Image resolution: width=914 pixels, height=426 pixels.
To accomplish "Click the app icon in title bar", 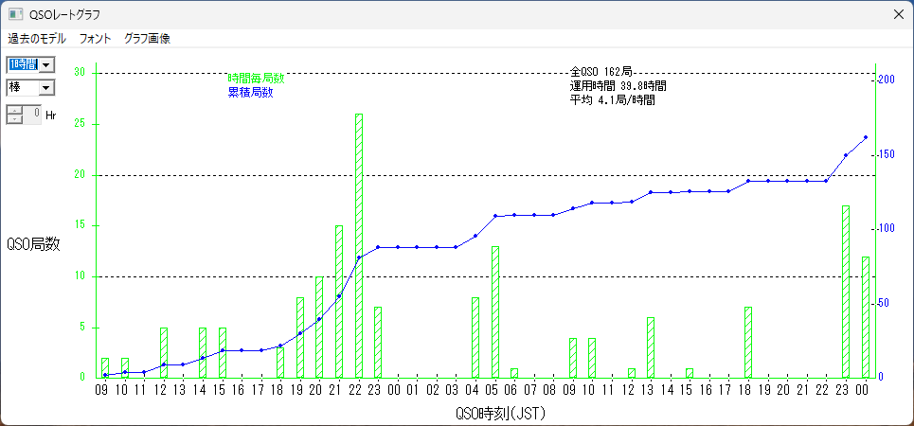I will pos(15,14).
